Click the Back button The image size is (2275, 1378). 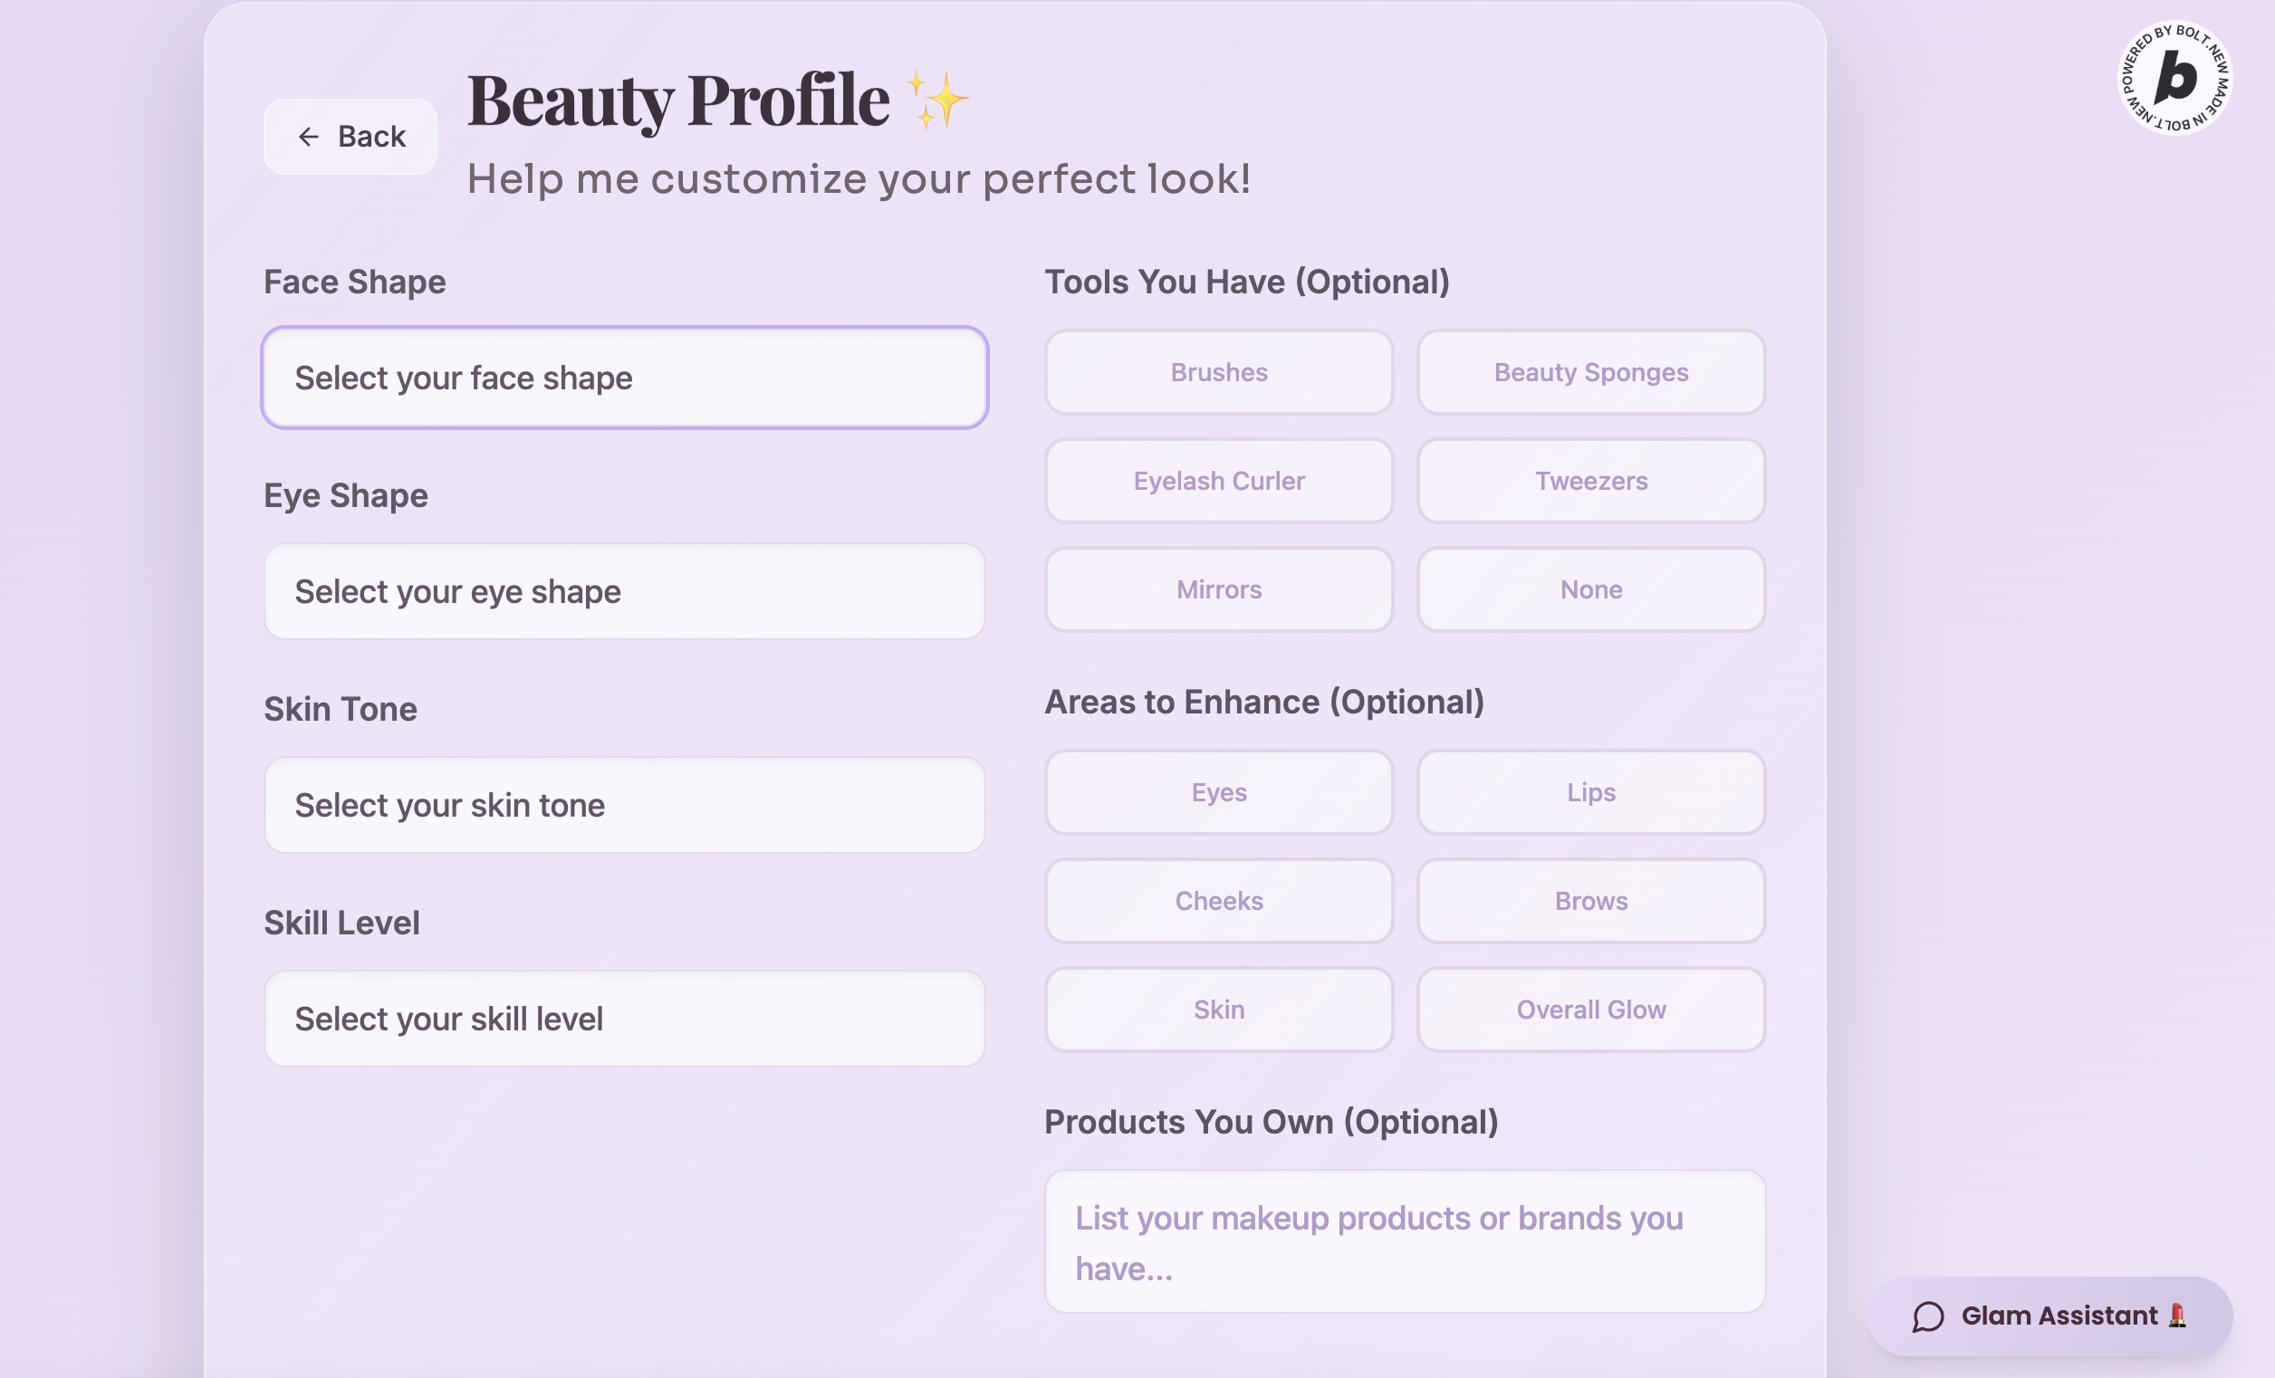click(350, 137)
